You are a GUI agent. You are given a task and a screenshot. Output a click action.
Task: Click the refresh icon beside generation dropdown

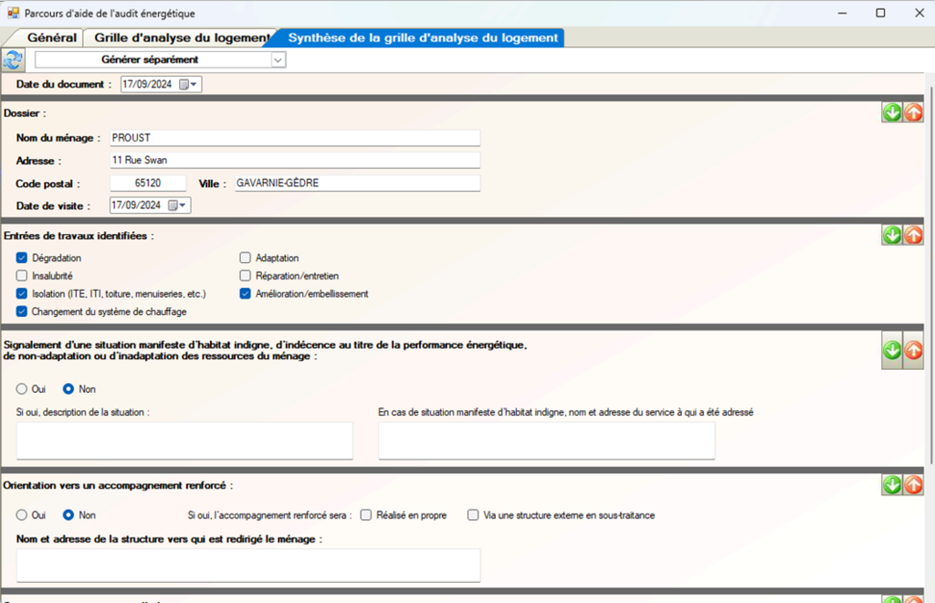(x=14, y=59)
